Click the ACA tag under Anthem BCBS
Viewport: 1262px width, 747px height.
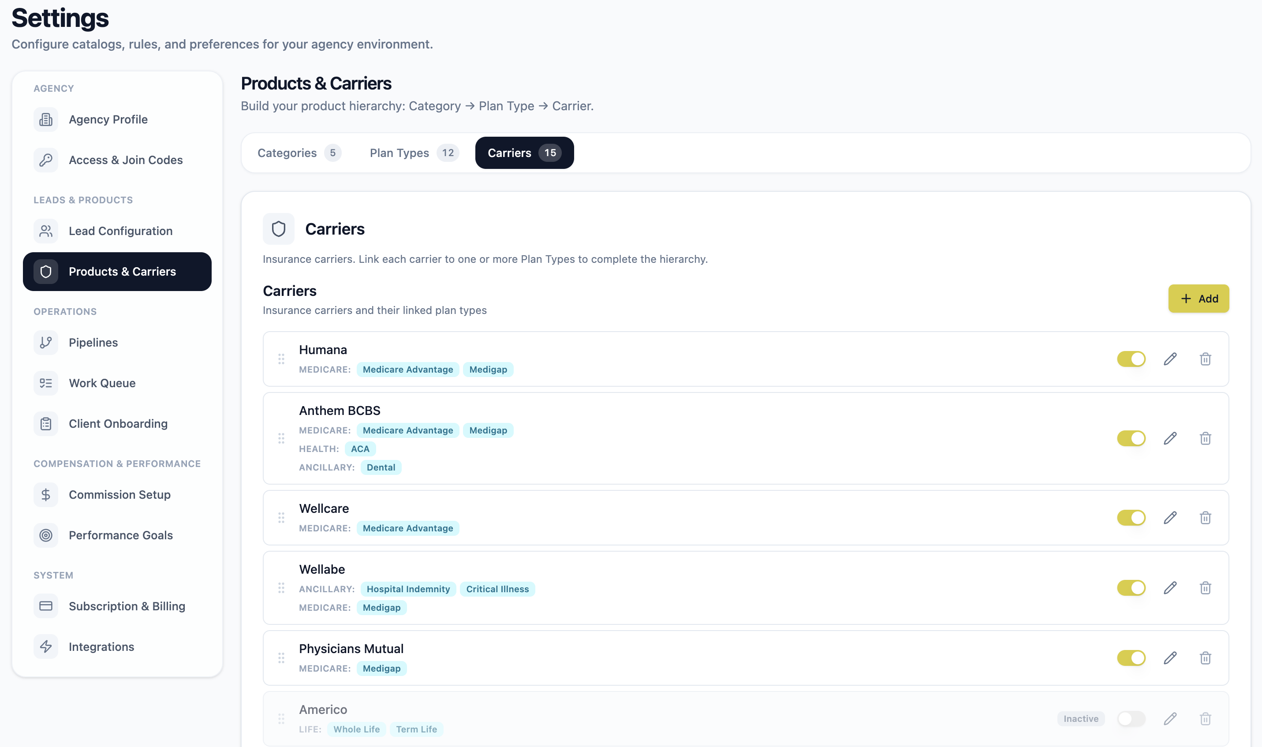pos(360,449)
